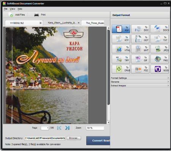Switch to the Kara_Uilson_Luchshiy tab
The height and width of the screenshot is (151, 171).
pyautogui.click(x=62, y=23)
